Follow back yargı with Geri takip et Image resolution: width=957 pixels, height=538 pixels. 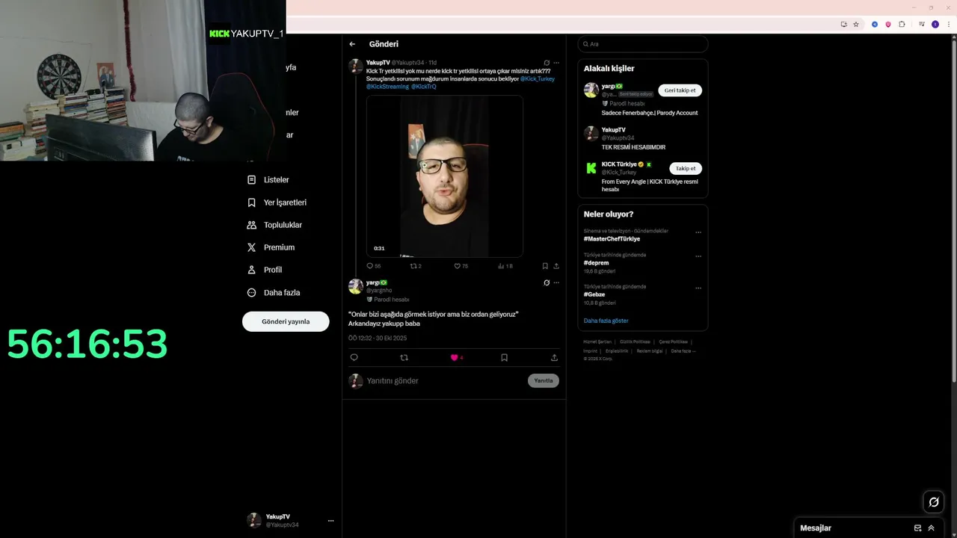[x=680, y=90]
